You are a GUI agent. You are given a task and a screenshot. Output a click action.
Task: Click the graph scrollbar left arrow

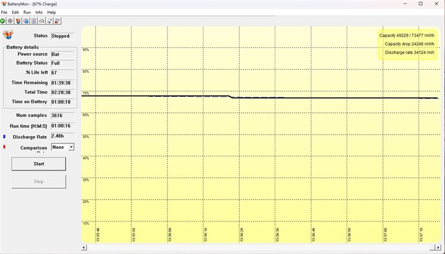click(84, 247)
